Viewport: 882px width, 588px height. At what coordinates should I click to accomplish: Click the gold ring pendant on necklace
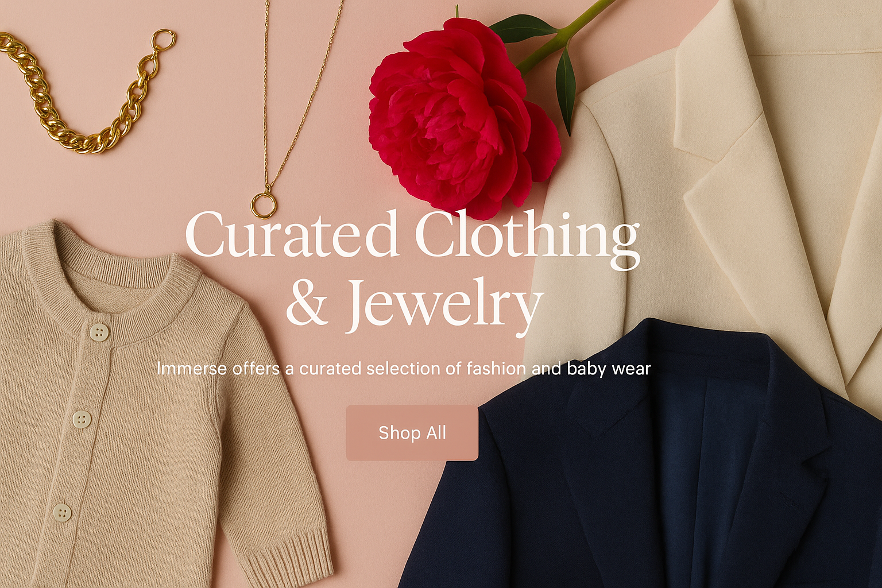pyautogui.click(x=264, y=204)
